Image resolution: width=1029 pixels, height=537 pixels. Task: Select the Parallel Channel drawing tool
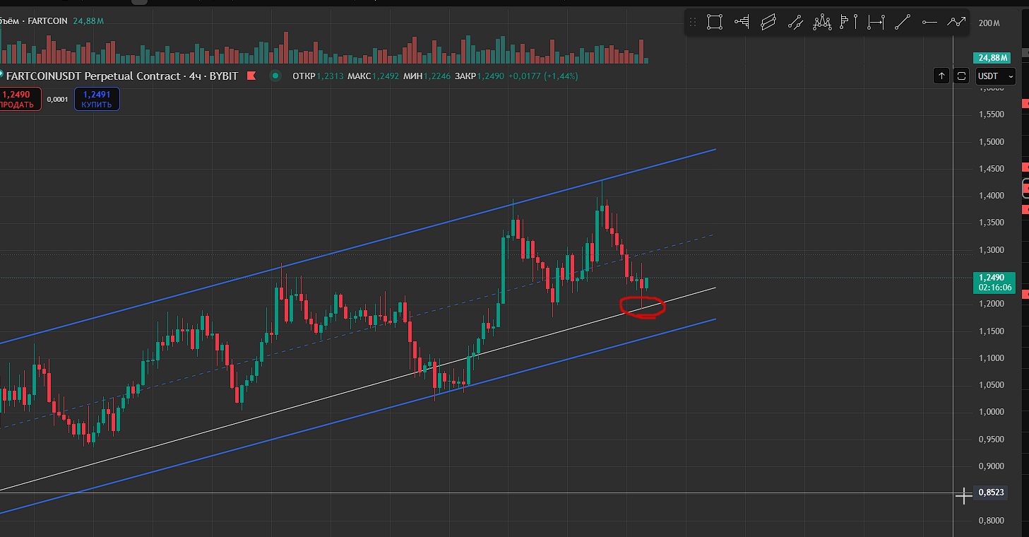coord(768,23)
